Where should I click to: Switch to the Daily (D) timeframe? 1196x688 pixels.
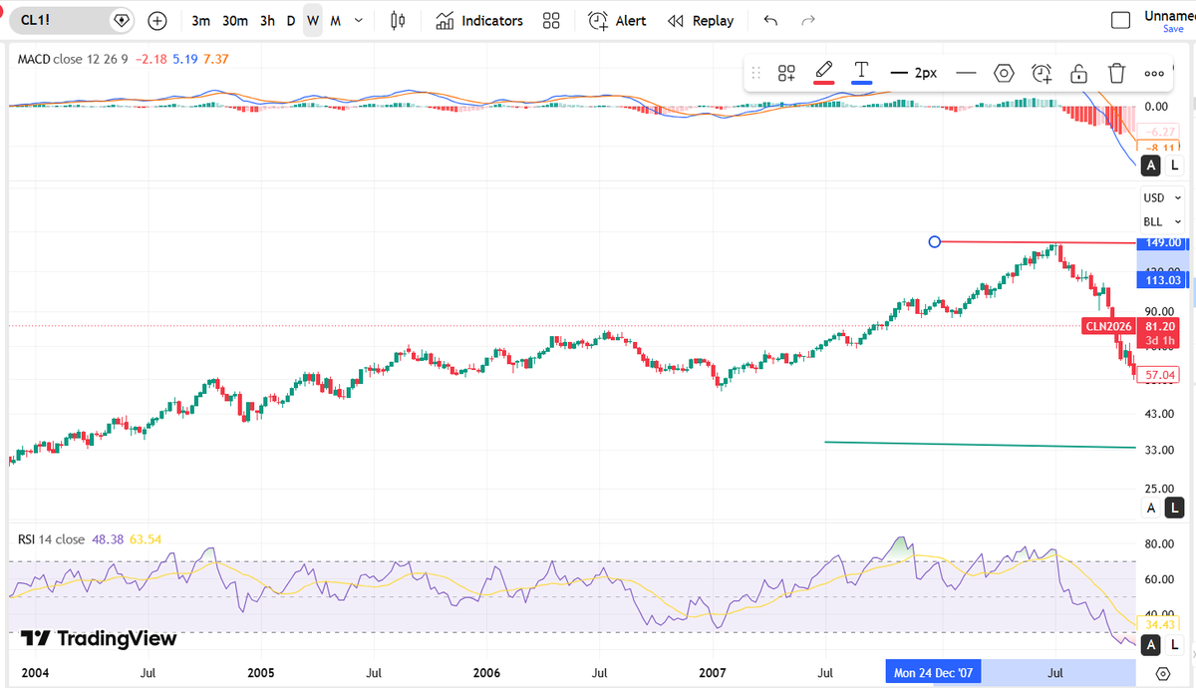291,20
